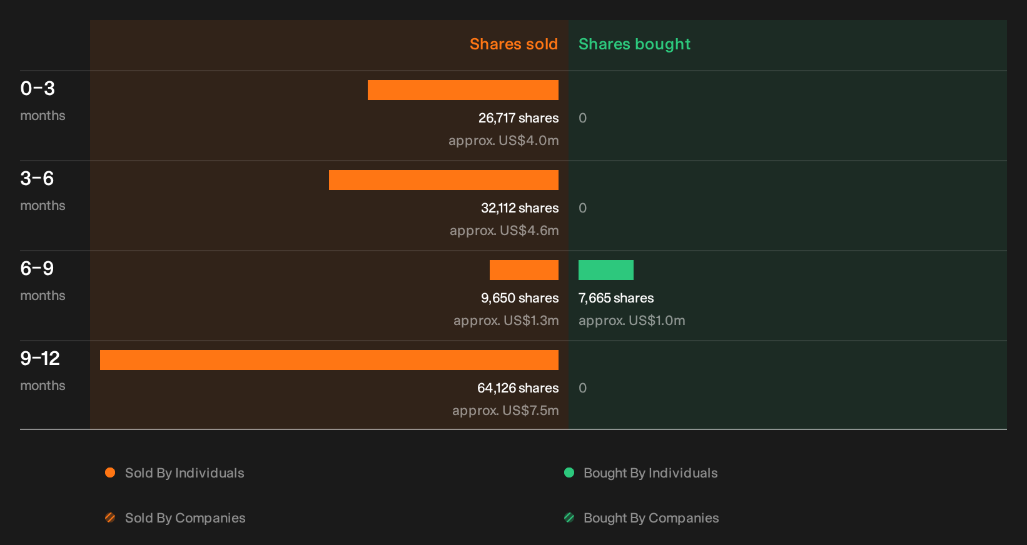The width and height of the screenshot is (1027, 545).
Task: Select the '9,650 shares' value
Action: coord(520,298)
